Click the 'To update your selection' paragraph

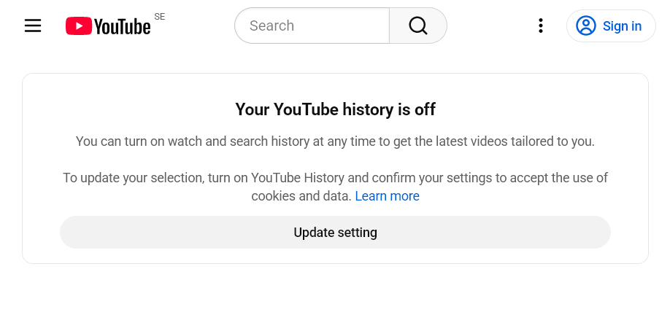pos(335,178)
